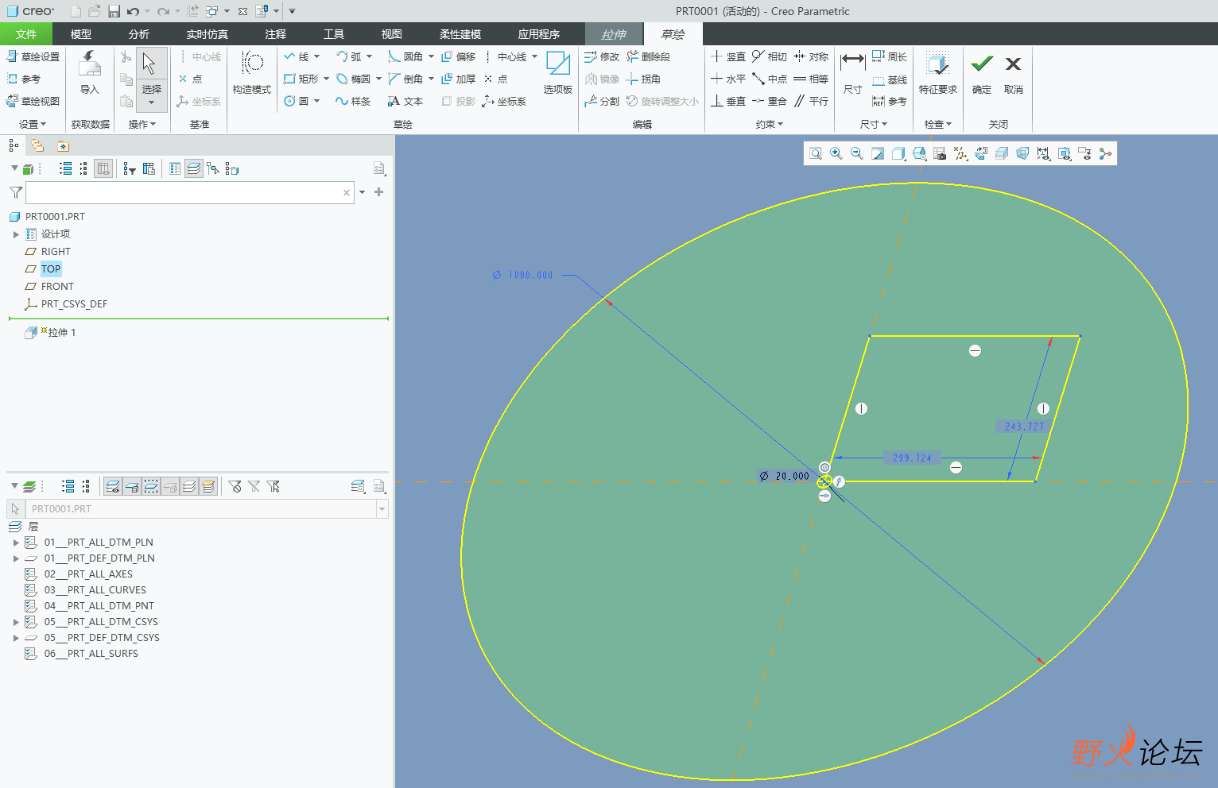The image size is (1218, 788).
Task: Apply the Parallel (平行) constraint
Action: [810, 101]
